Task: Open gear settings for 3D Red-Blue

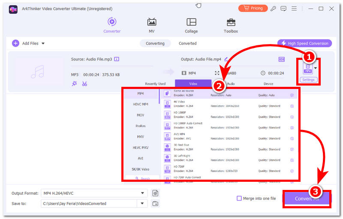Action: (292, 149)
